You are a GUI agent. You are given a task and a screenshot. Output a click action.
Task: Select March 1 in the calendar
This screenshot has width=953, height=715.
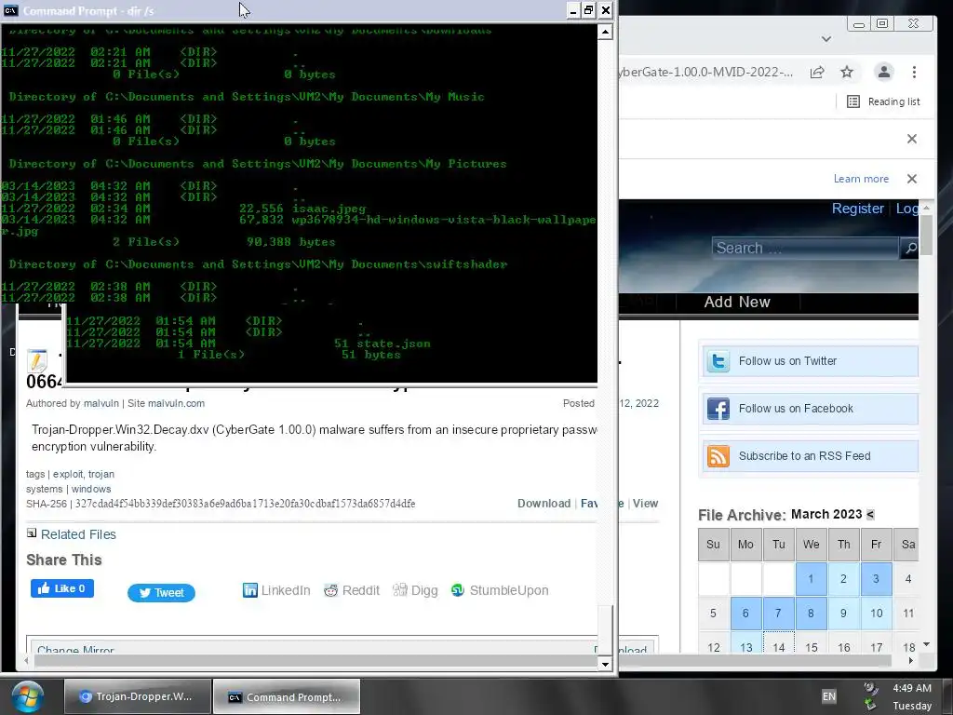[811, 579]
